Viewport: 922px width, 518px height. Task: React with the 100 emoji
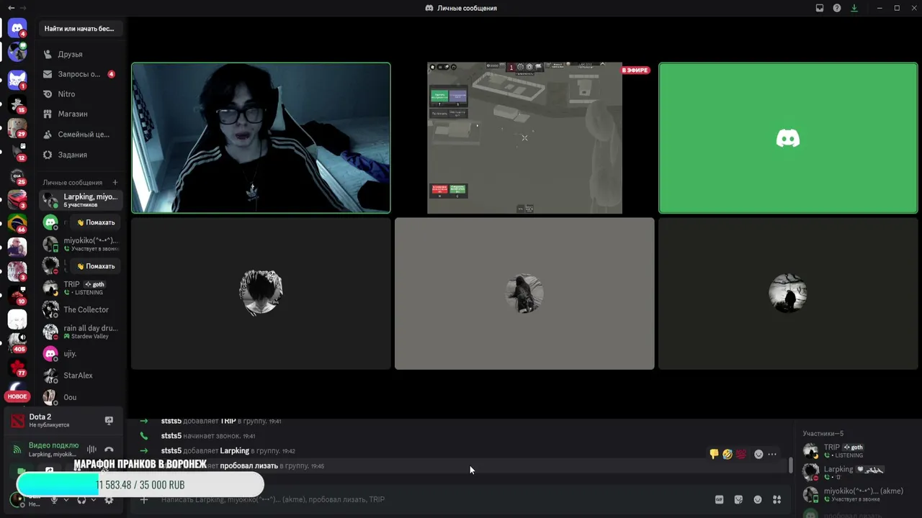[x=741, y=454]
